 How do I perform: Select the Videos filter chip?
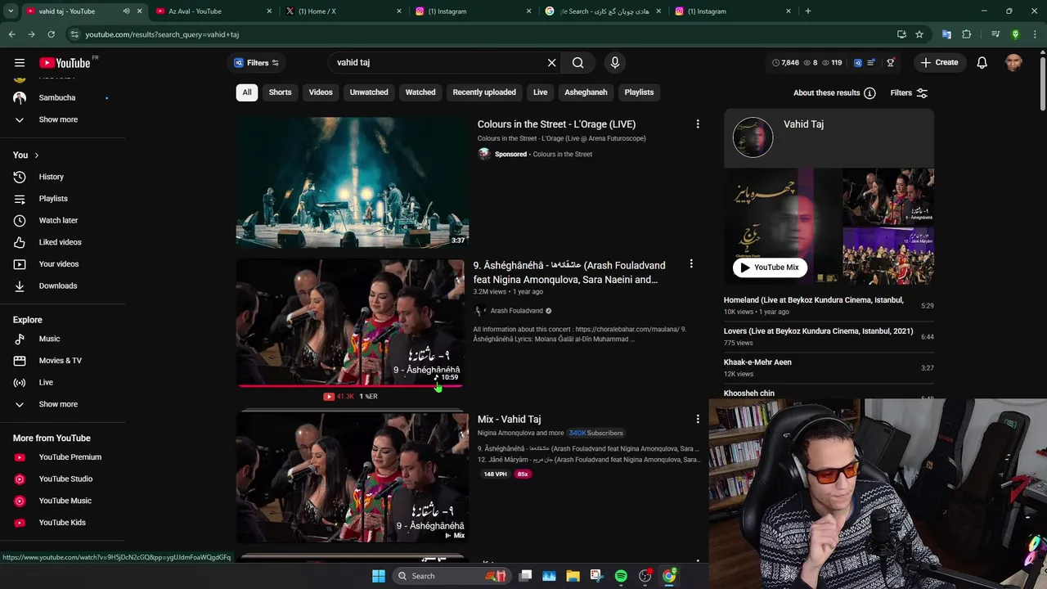pos(321,92)
